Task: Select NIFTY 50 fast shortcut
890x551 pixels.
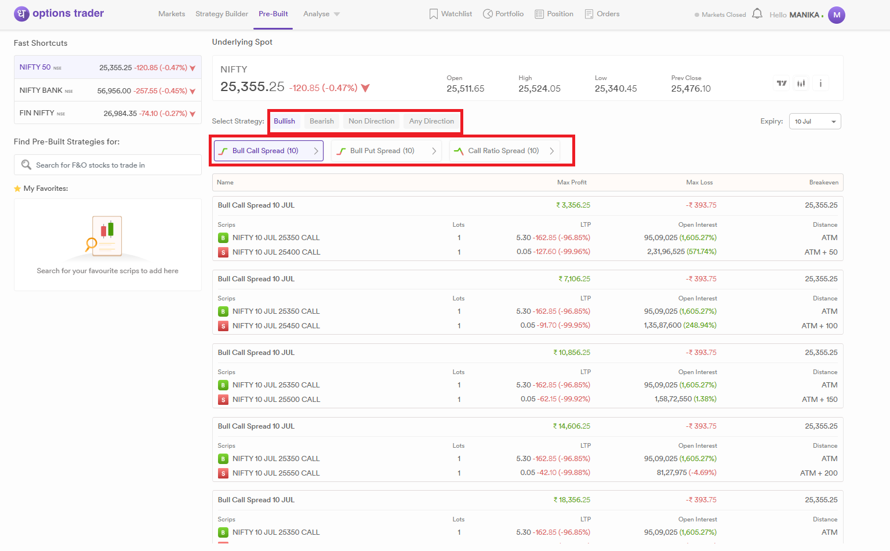Action: pyautogui.click(x=108, y=67)
